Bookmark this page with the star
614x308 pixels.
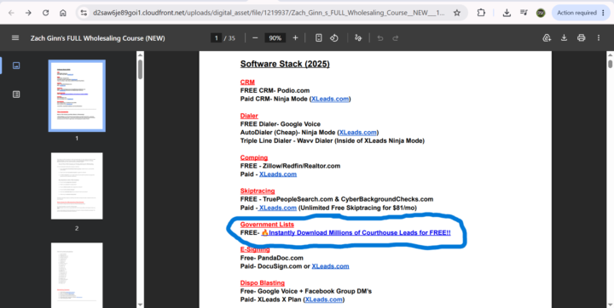pos(456,13)
